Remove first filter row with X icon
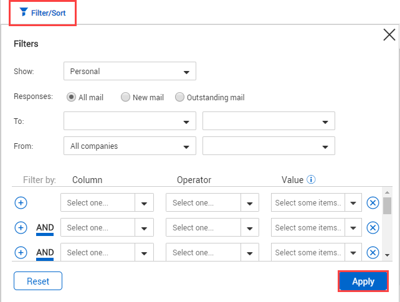 (x=373, y=203)
